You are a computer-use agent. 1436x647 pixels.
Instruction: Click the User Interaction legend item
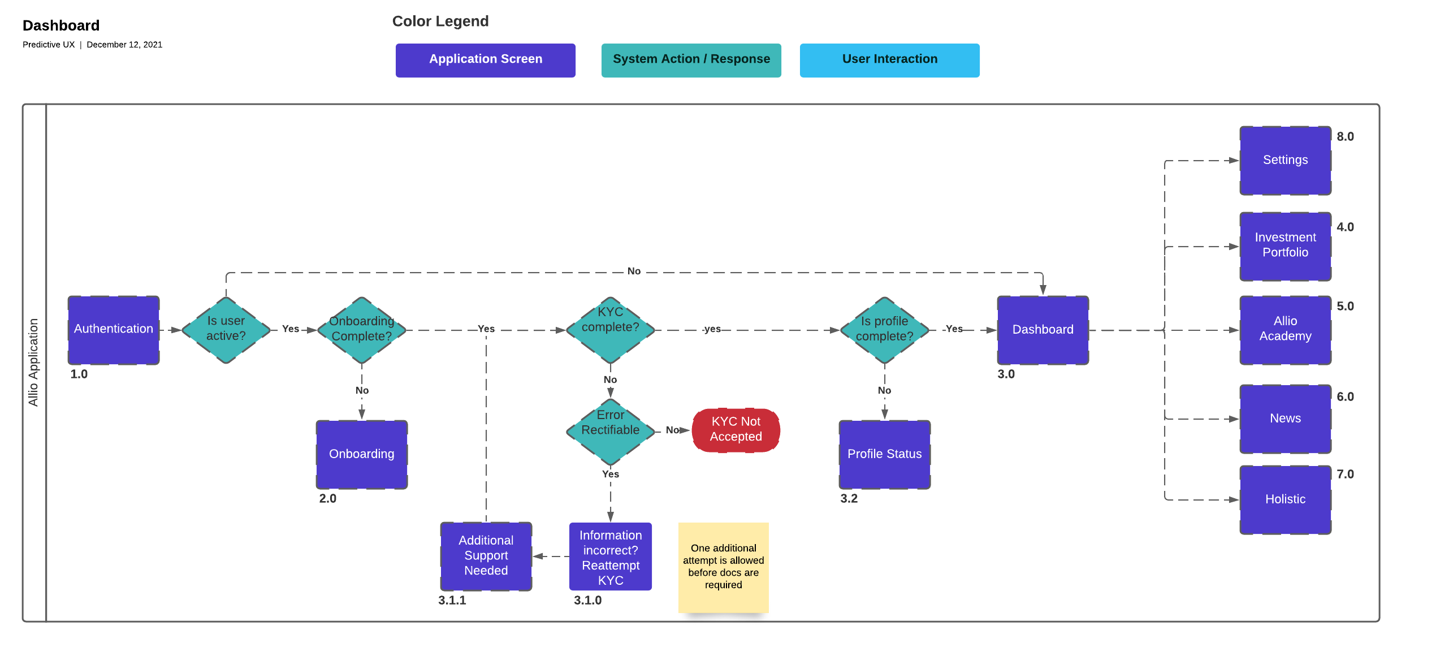(888, 59)
